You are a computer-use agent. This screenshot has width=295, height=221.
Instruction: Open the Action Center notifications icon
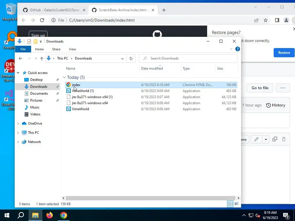click(286, 215)
